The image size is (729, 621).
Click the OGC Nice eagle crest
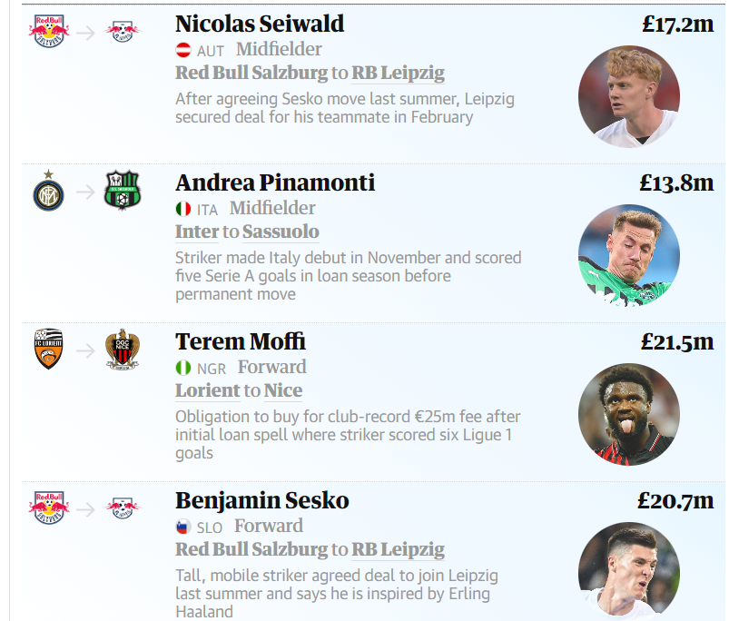pyautogui.click(x=123, y=350)
